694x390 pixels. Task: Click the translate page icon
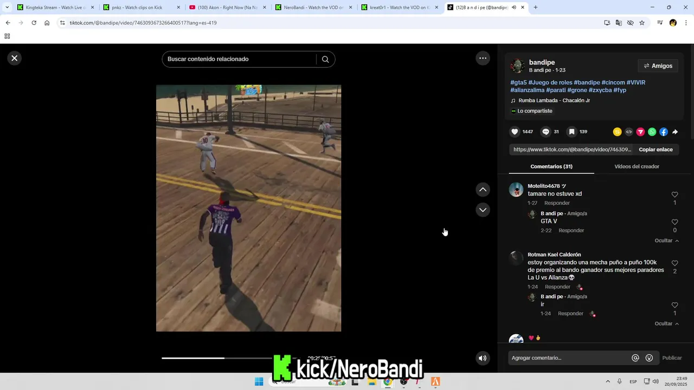pyautogui.click(x=619, y=23)
